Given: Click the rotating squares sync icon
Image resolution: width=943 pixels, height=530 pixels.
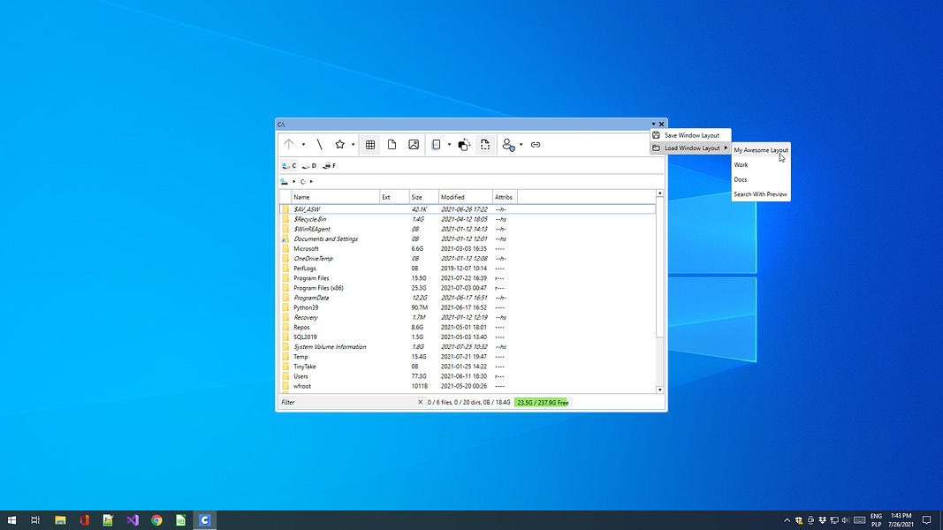Looking at the screenshot, I should pos(464,145).
